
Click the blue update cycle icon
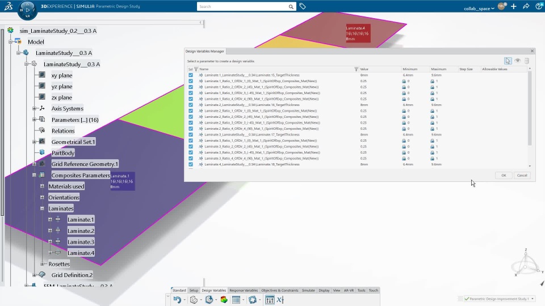pyautogui.click(x=253, y=300)
